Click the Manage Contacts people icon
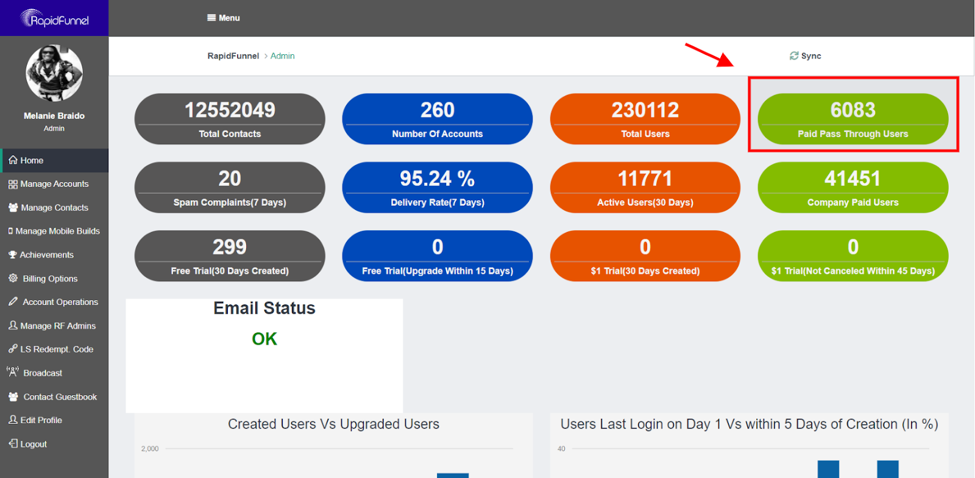 (x=13, y=208)
